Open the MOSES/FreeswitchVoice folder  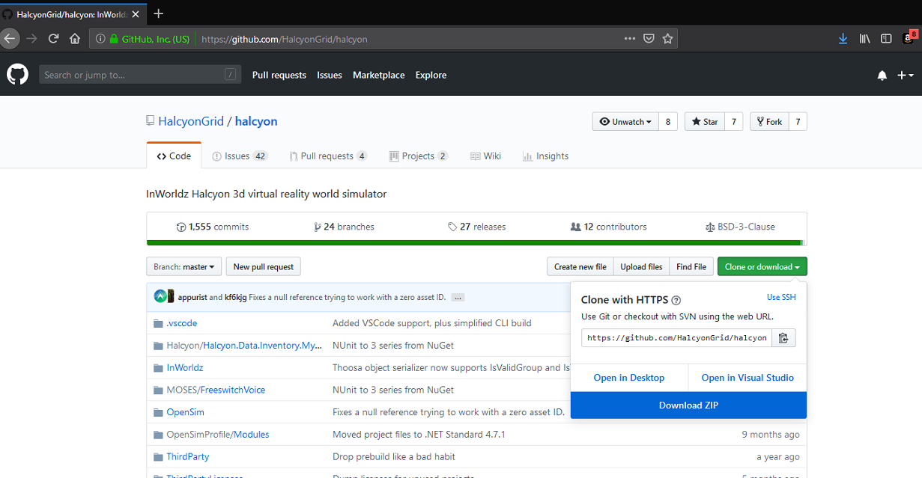pyautogui.click(x=216, y=390)
